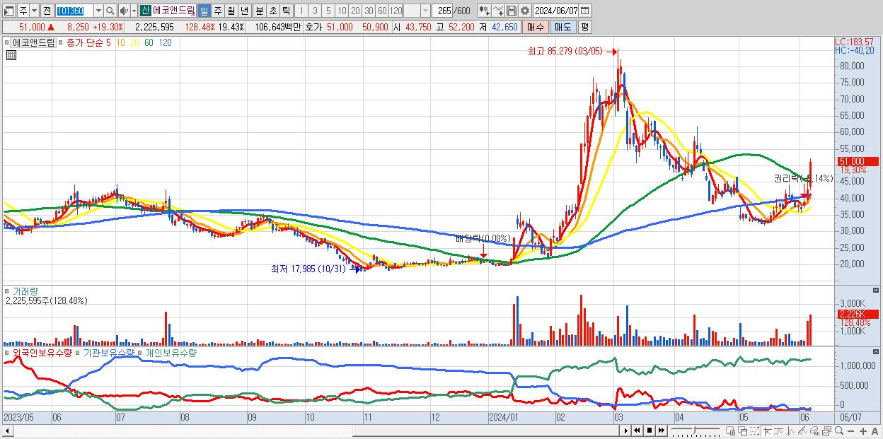Click the diagonal pencil line icon in the bottom toolbar
Viewport: 883px width, 439px height.
coord(803,431)
